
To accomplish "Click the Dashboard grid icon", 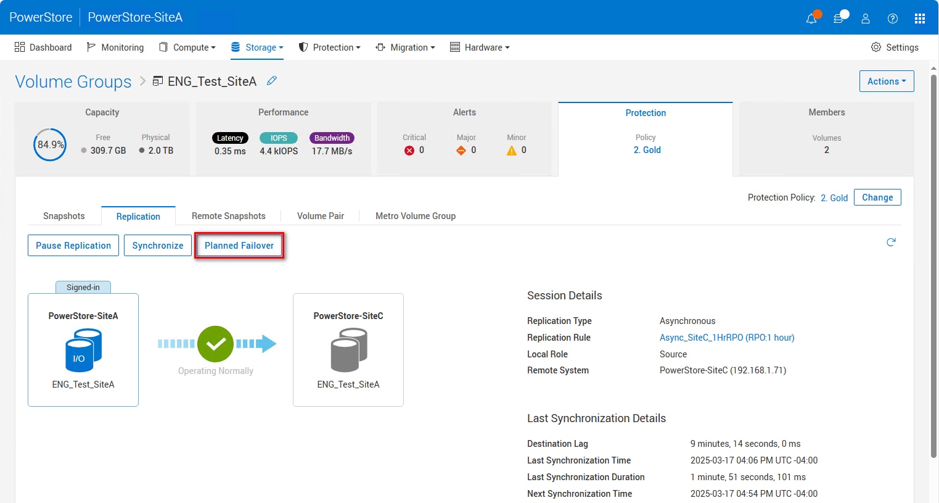I will (x=20, y=48).
